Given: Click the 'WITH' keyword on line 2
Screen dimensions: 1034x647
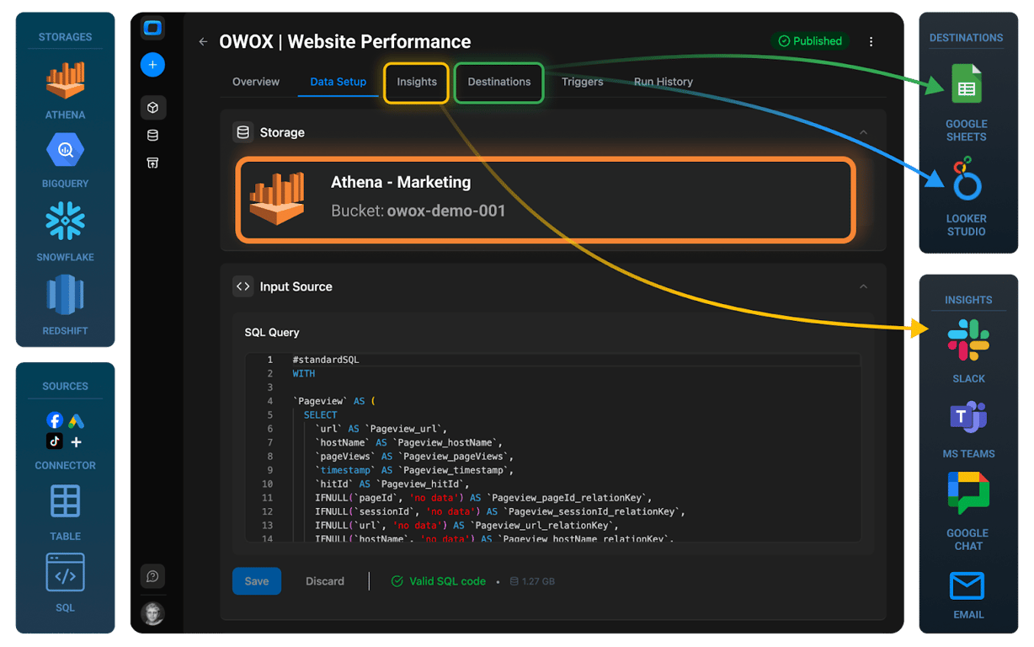Looking at the screenshot, I should [x=304, y=373].
